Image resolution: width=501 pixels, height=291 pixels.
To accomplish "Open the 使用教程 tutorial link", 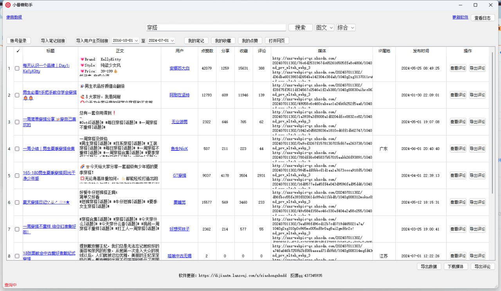I will [14, 18].
